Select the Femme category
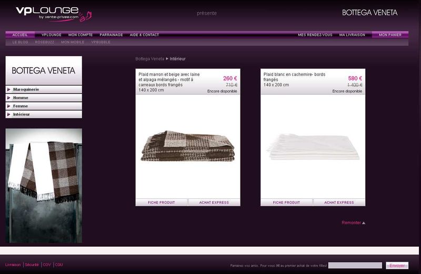The height and width of the screenshot is (274, 421). pos(44,106)
